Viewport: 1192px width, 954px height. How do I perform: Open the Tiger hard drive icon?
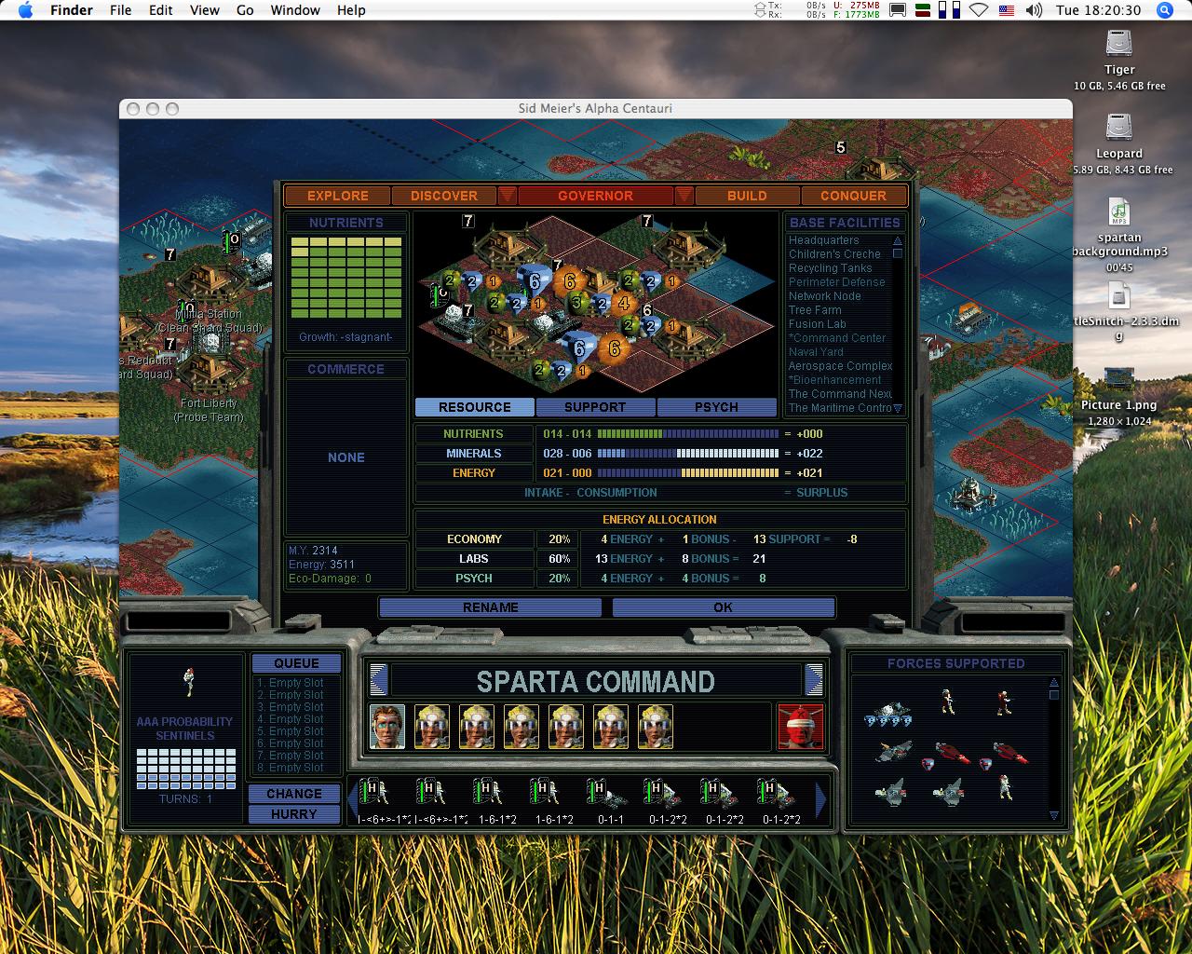tap(1118, 44)
